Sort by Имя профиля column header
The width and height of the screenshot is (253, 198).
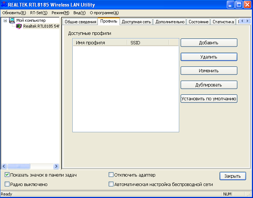click(x=100, y=43)
